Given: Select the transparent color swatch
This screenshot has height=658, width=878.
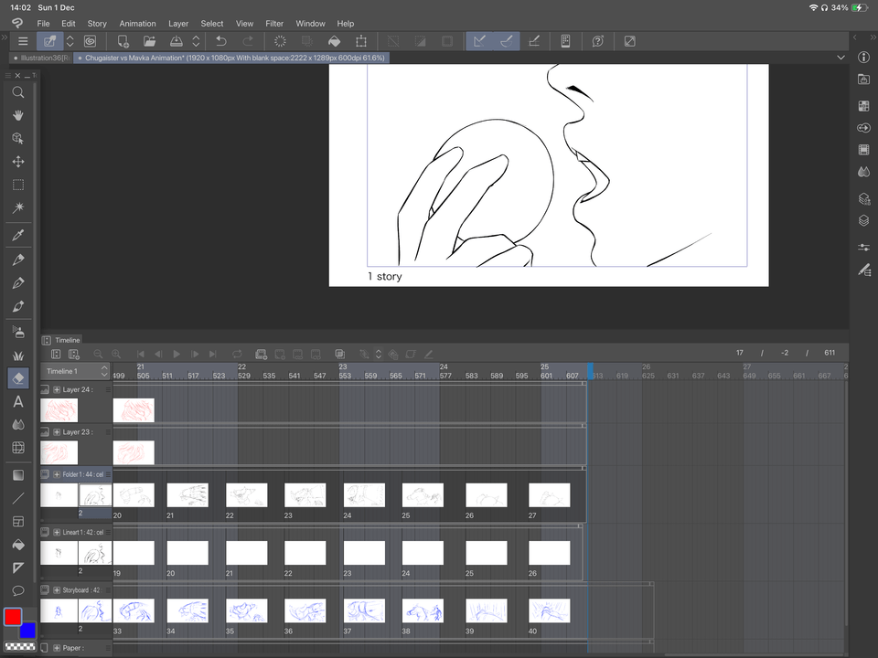Looking at the screenshot, I should pos(20,646).
